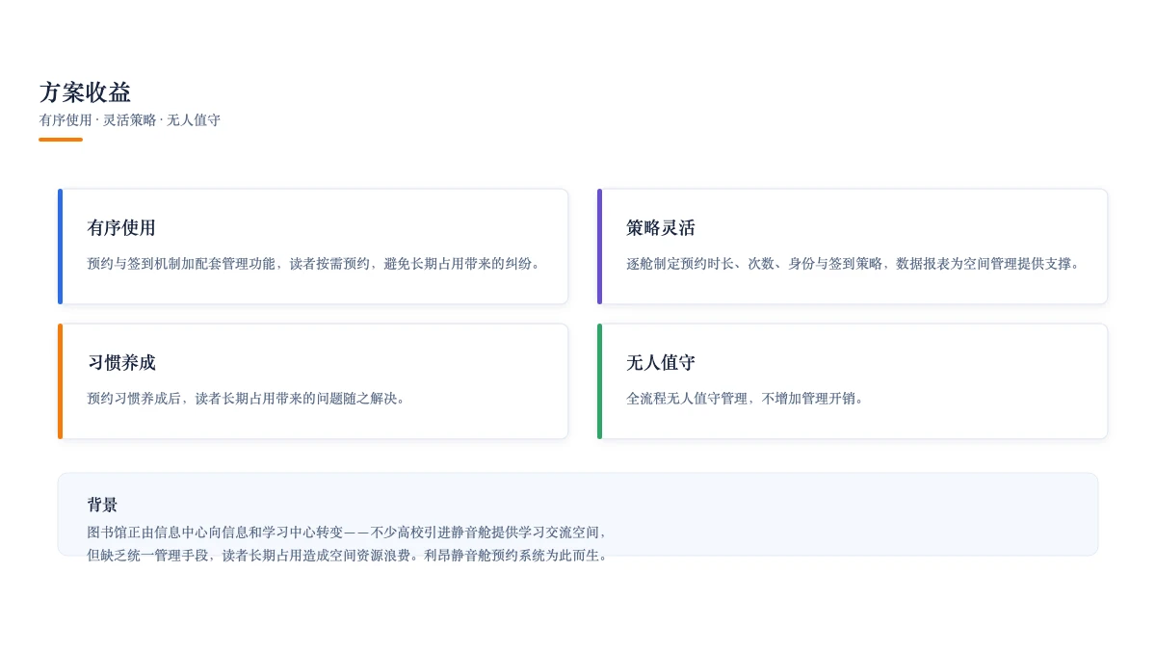Select the line beginning 但缺乏统一管理手段
The height and width of the screenshot is (650, 1156).
click(350, 556)
